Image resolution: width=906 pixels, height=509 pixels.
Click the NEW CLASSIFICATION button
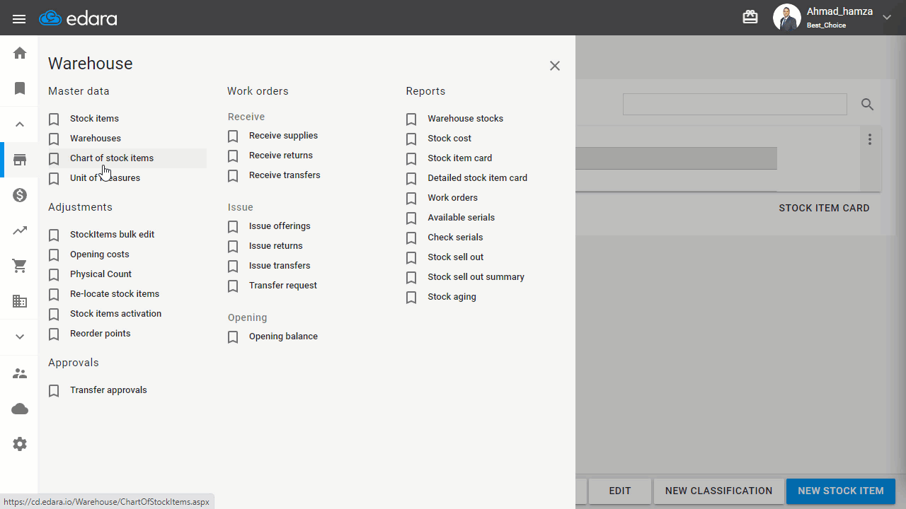coord(718,491)
